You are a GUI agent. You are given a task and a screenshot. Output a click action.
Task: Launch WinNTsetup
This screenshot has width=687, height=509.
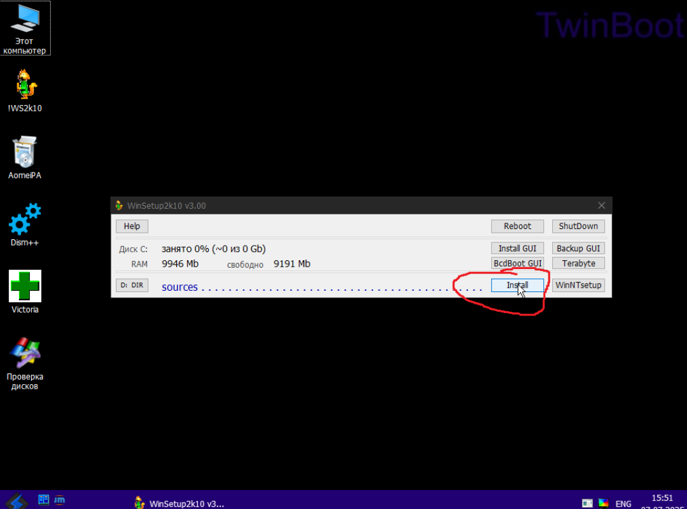click(578, 284)
